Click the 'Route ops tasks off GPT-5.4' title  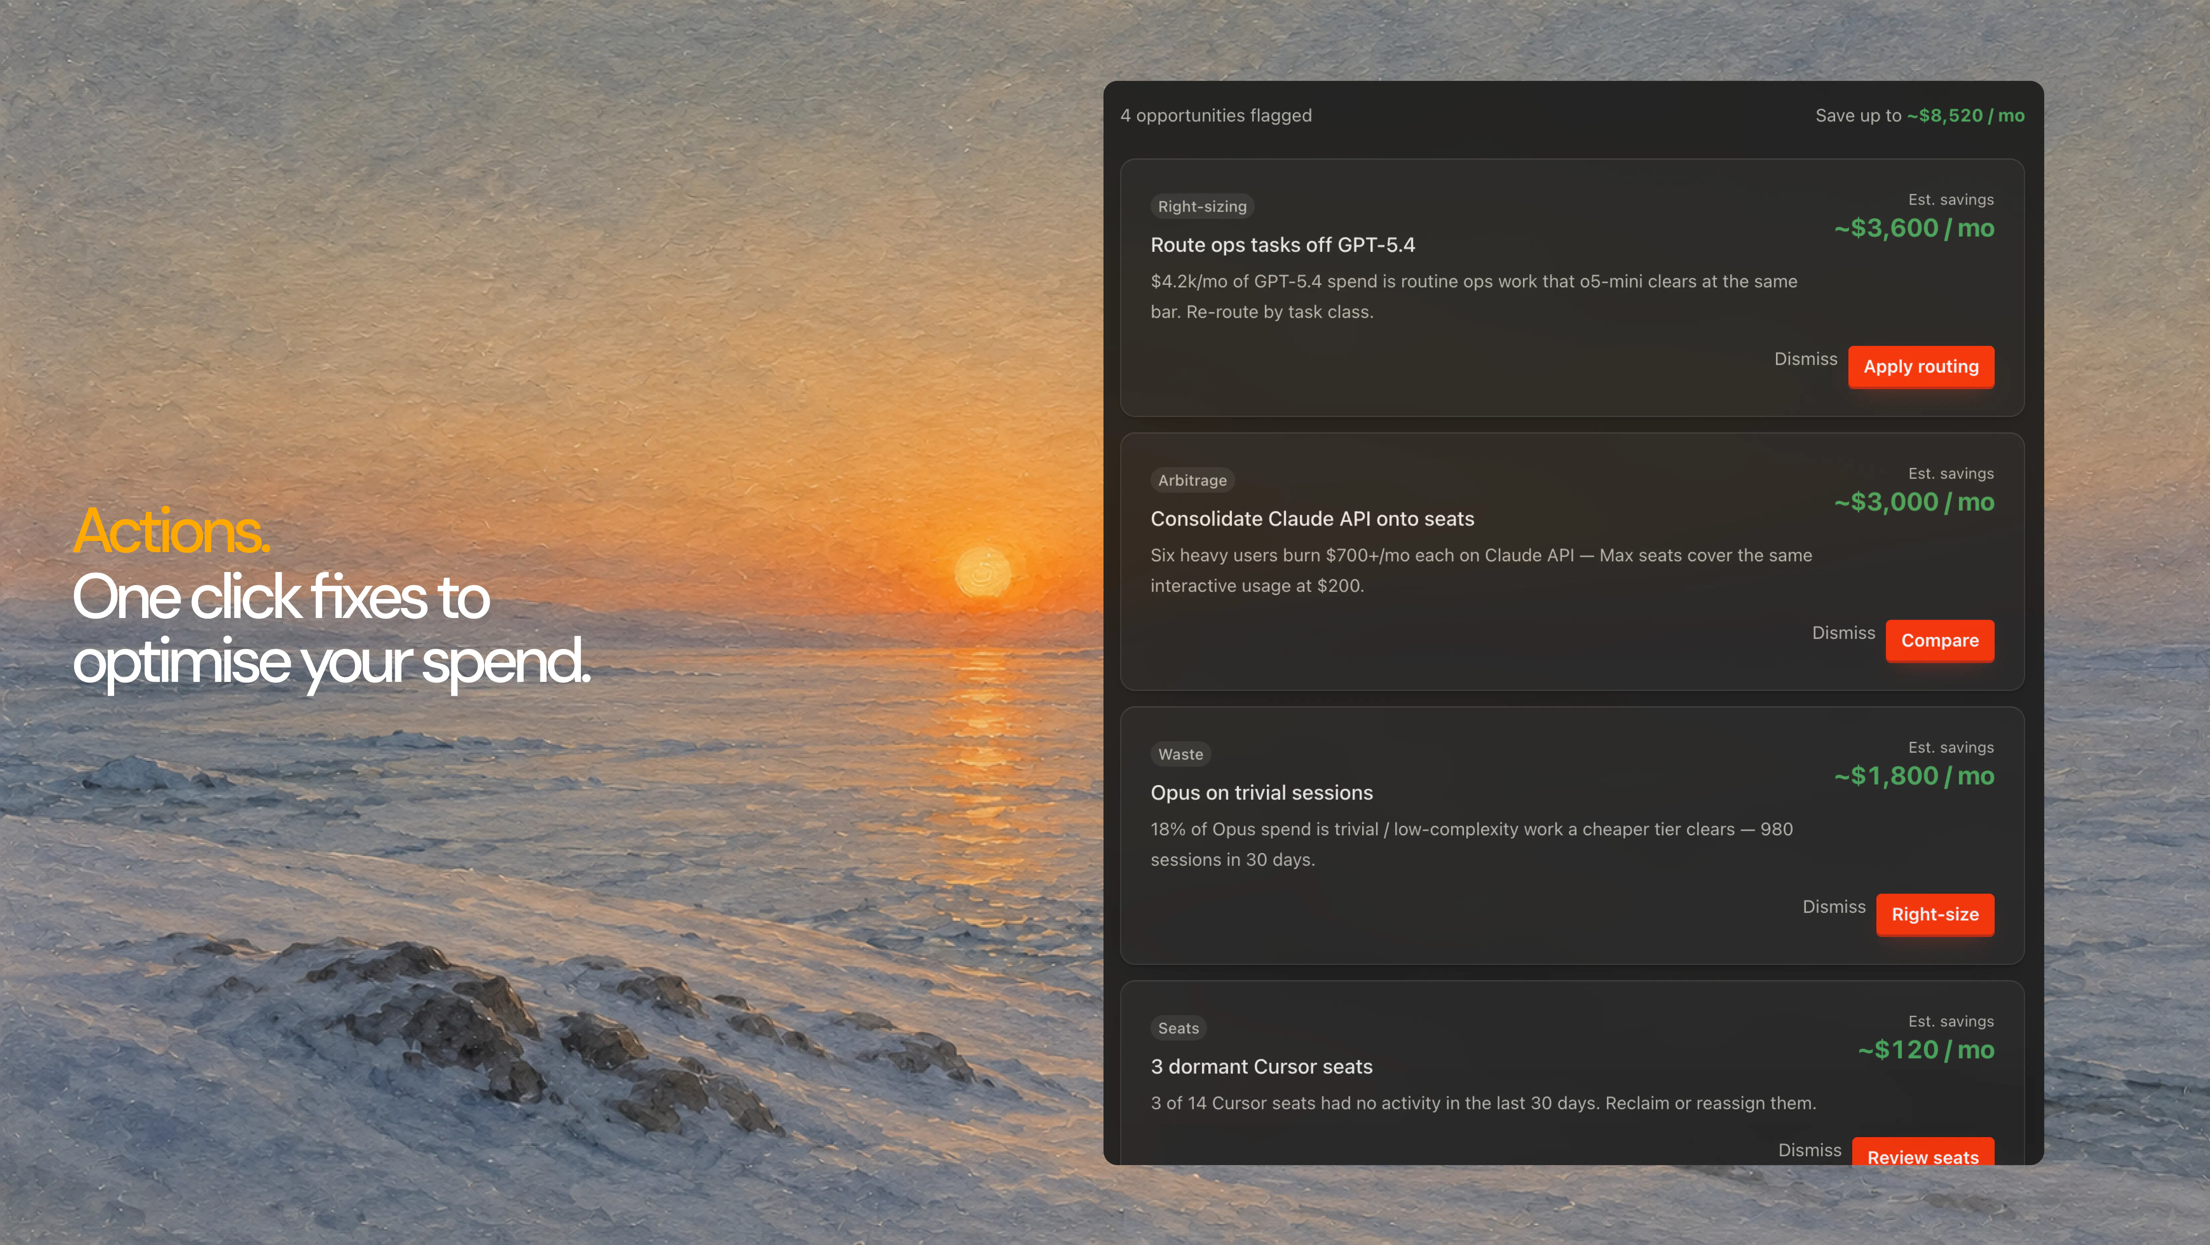tap(1283, 245)
